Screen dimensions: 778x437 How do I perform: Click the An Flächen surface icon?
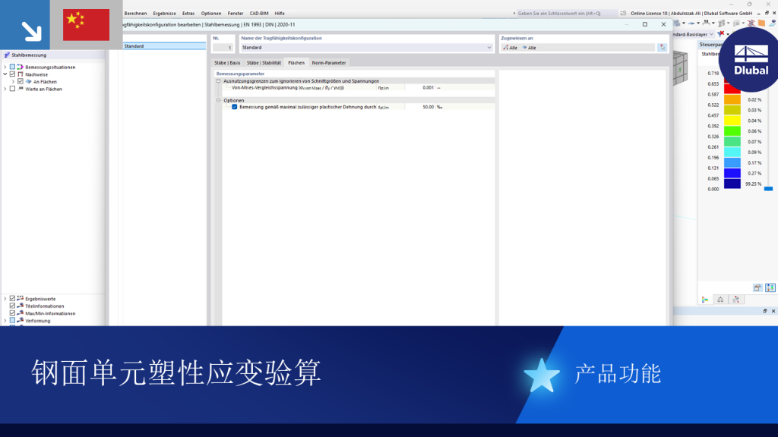(x=28, y=81)
